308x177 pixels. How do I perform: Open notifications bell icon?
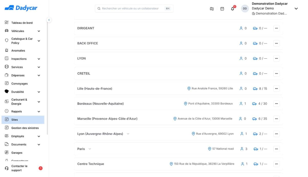[233, 9]
